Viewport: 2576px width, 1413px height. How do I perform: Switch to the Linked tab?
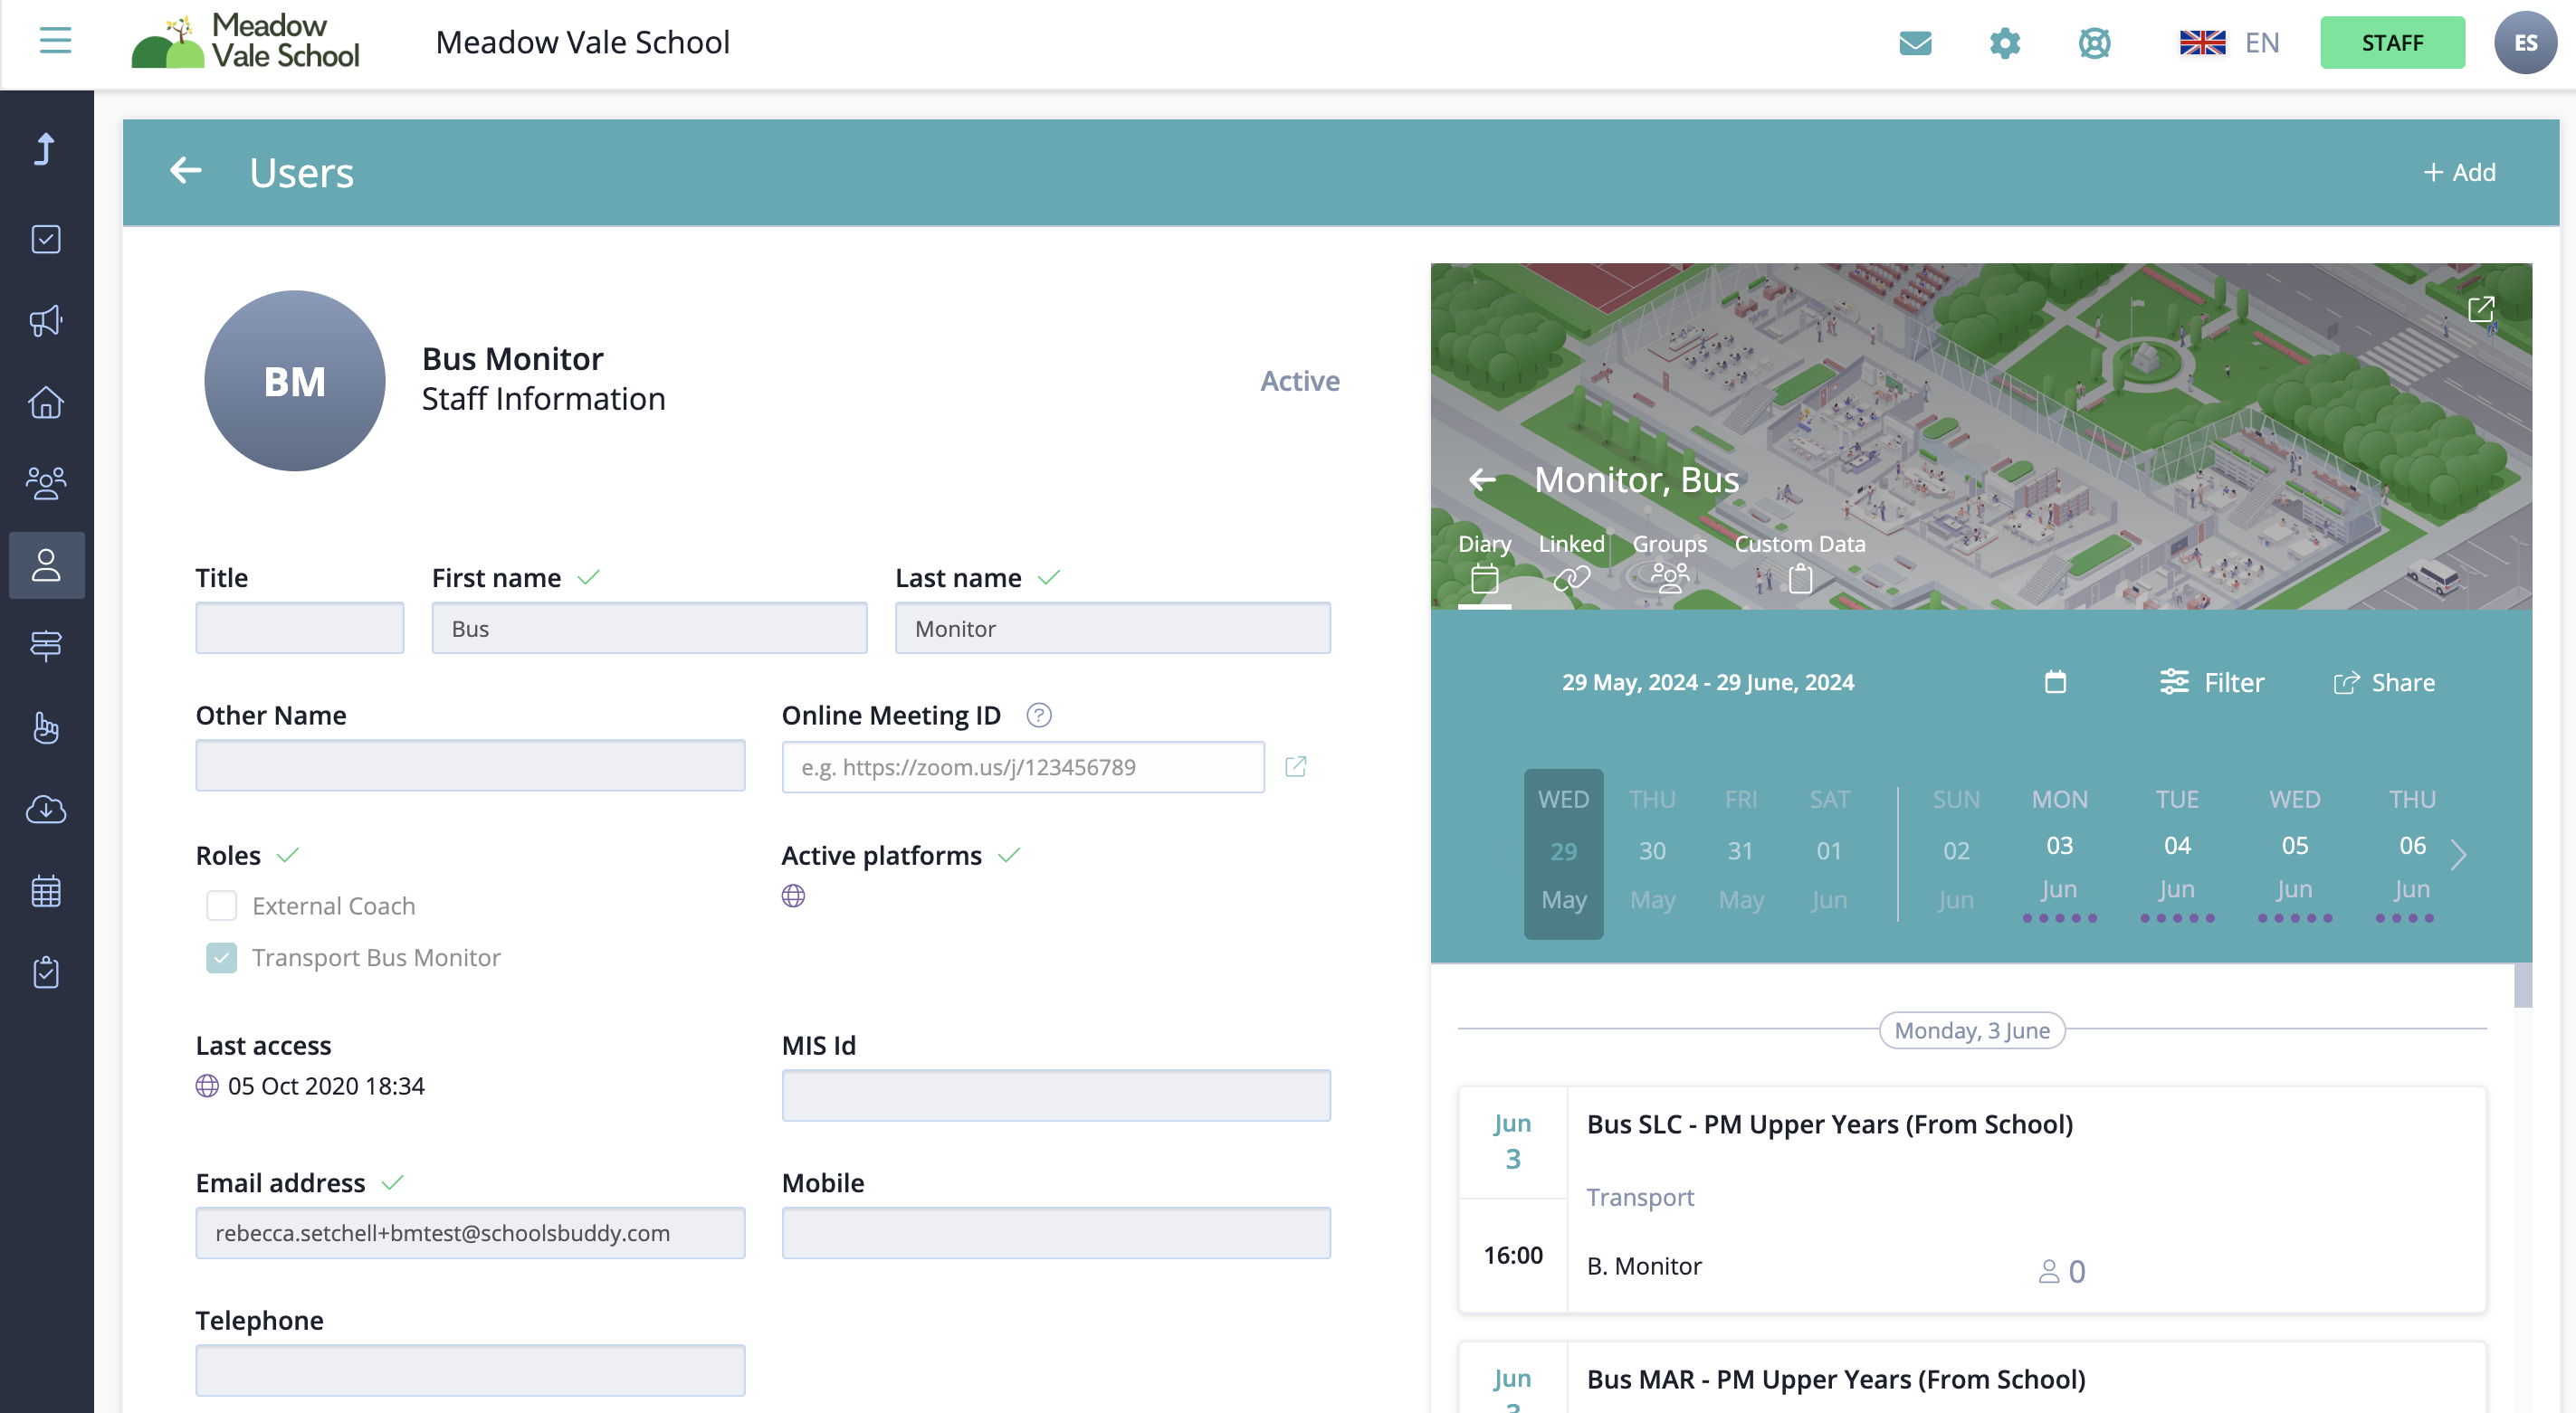point(1571,563)
